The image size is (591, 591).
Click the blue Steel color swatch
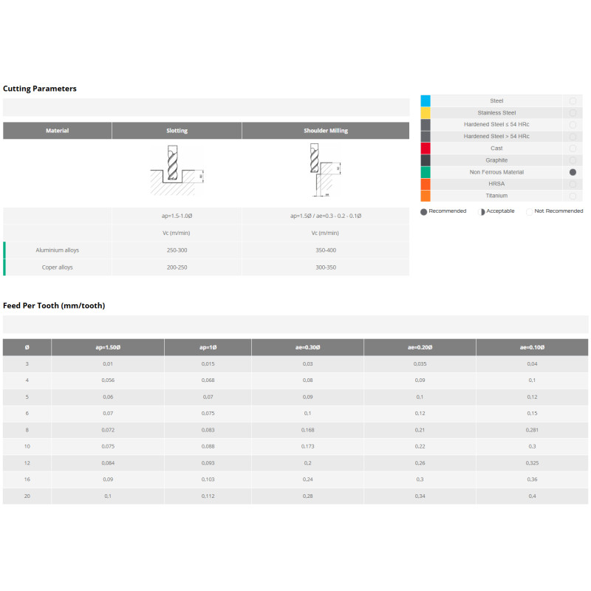426,101
